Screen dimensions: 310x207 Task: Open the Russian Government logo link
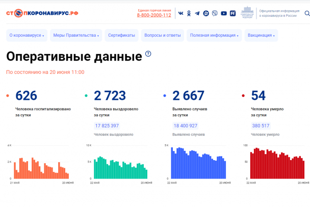tap(246, 13)
